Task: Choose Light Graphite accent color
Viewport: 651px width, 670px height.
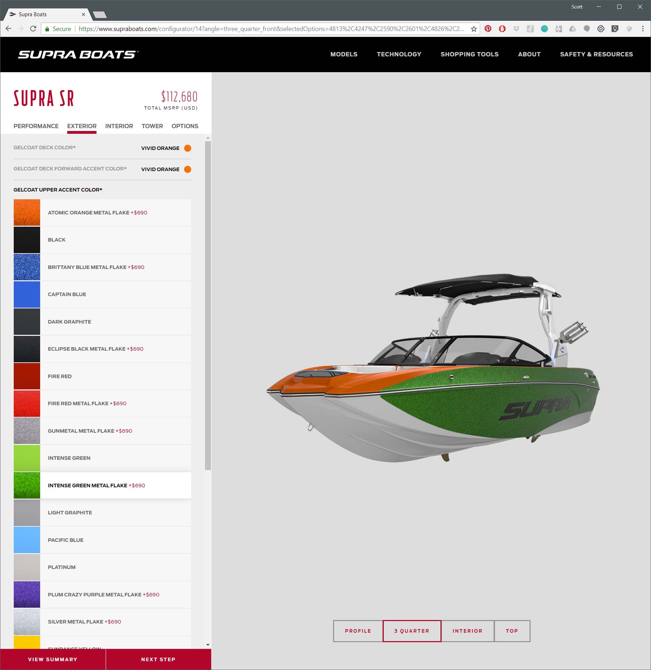Action: (102, 513)
